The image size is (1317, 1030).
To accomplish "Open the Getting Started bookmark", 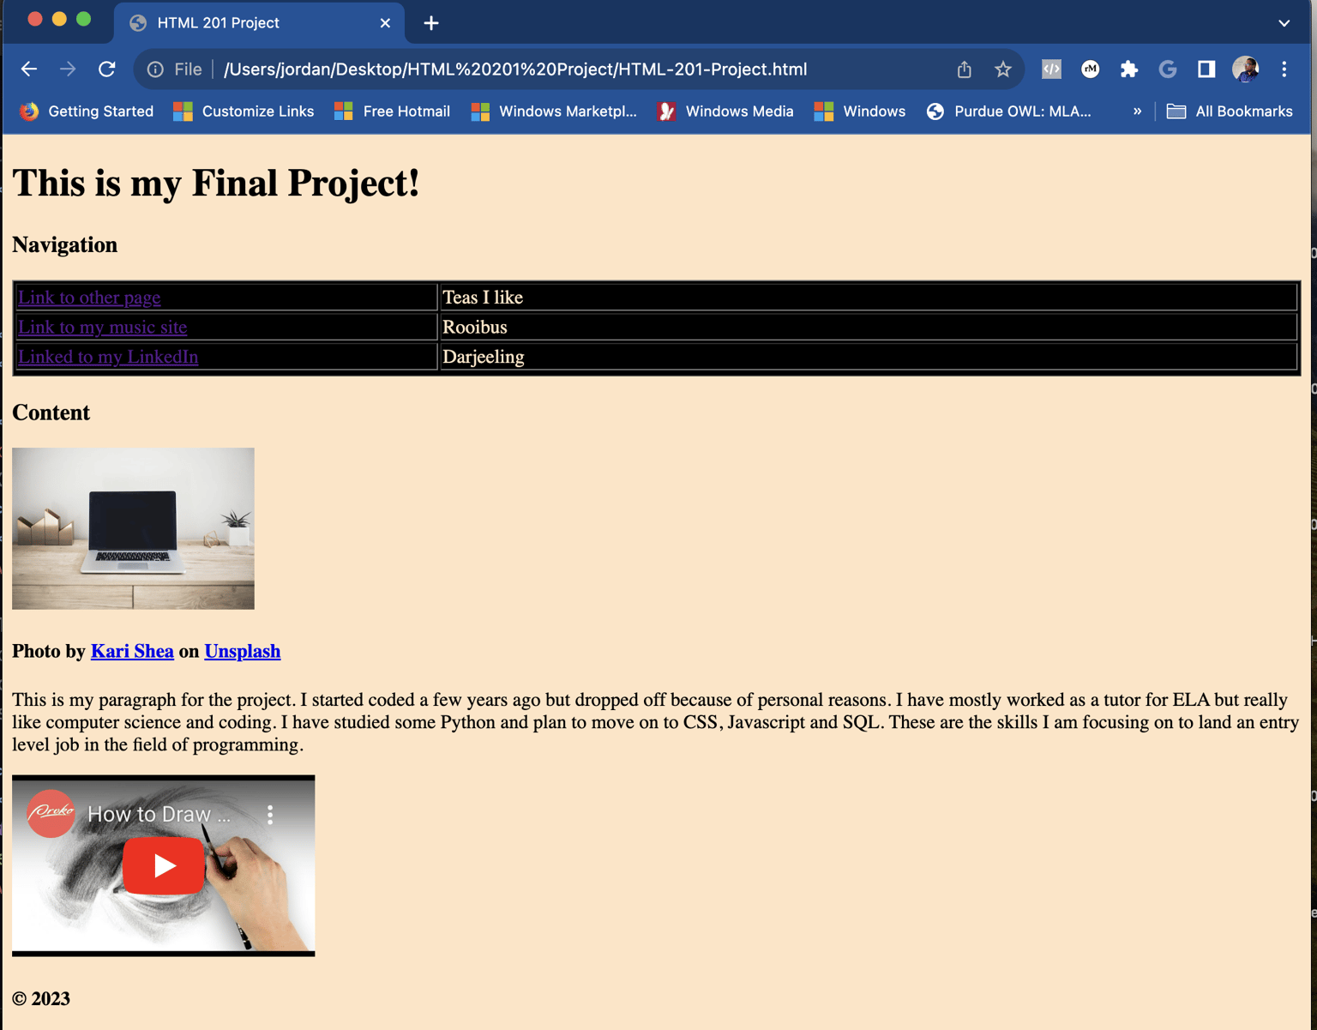I will (x=87, y=111).
